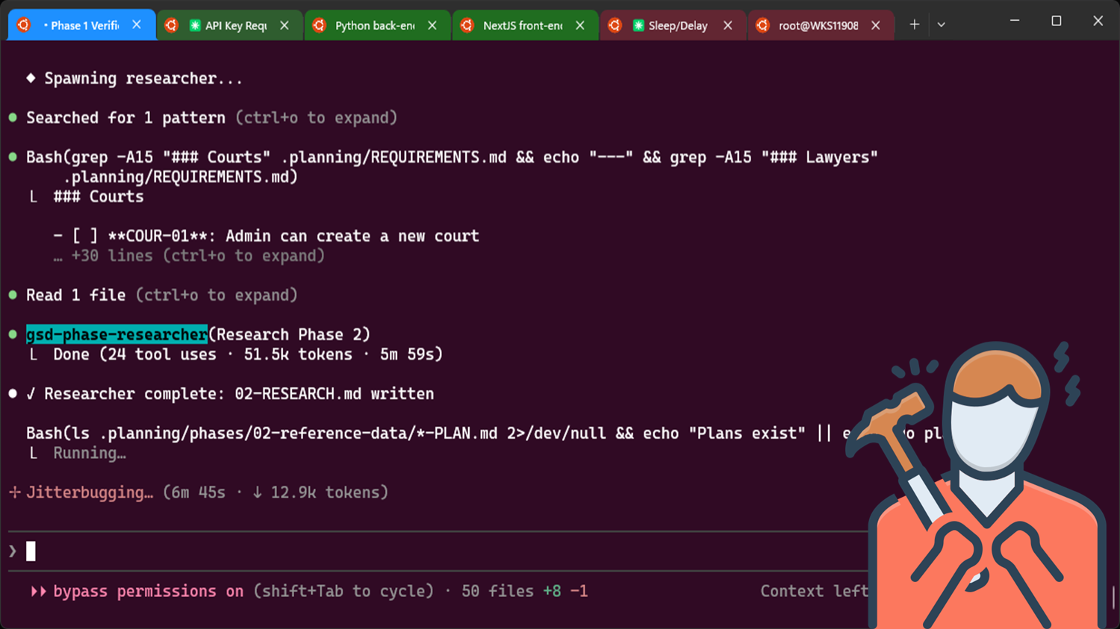Screen dimensions: 1120x629
Task: Click the Ubuntu icon on Python back-end tab
Action: pos(320,25)
